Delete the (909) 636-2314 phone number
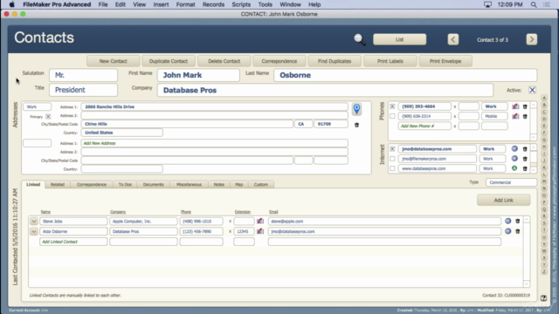559x314 pixels. [x=525, y=116]
